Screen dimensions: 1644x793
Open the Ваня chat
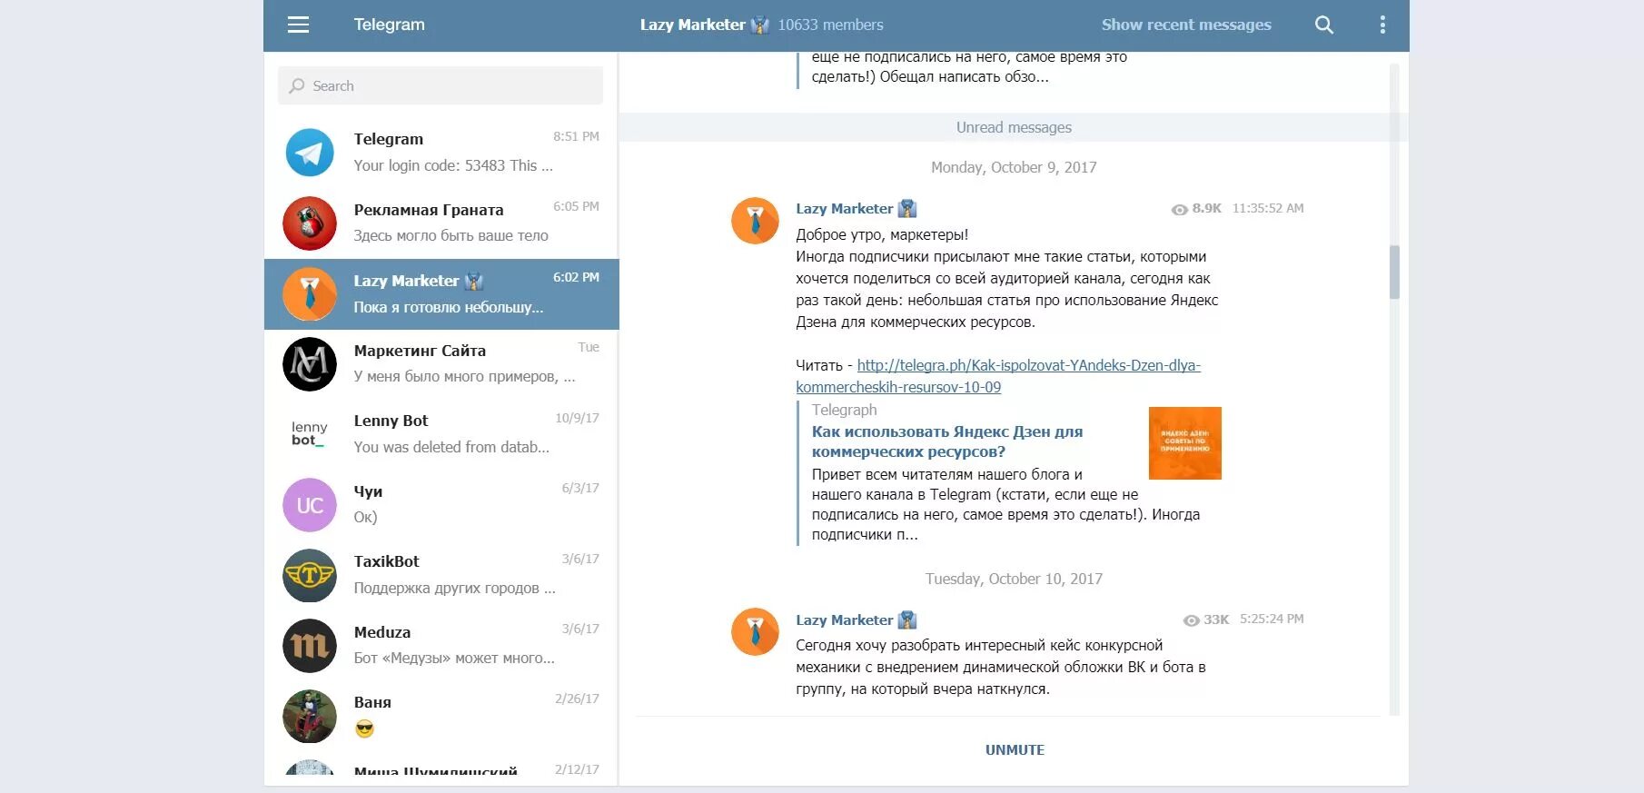click(441, 716)
